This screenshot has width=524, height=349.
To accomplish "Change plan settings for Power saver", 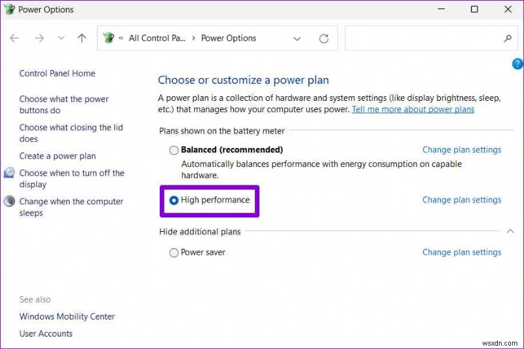I will pyautogui.click(x=462, y=253).
